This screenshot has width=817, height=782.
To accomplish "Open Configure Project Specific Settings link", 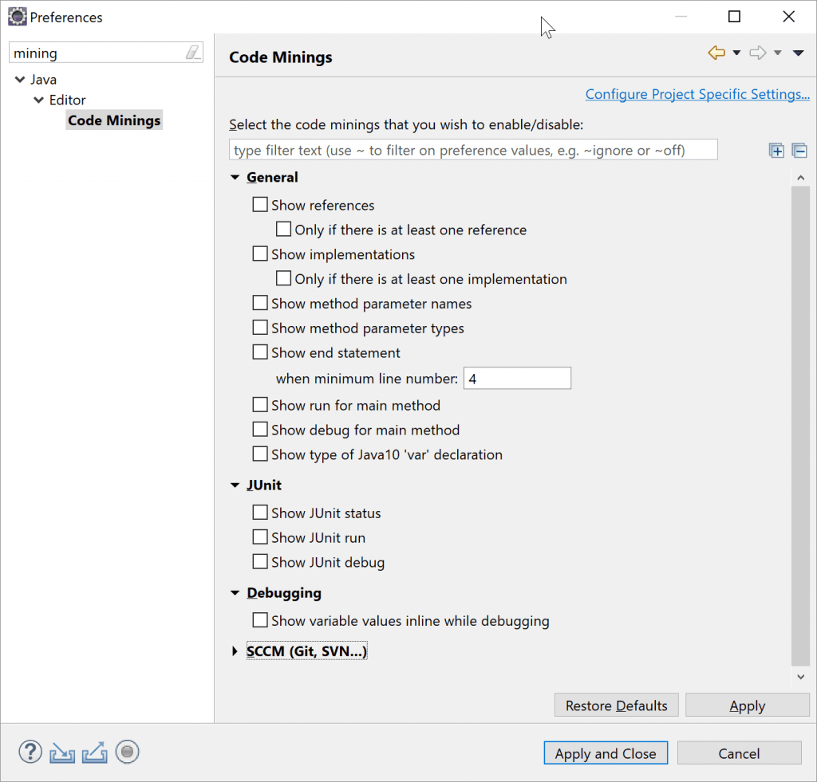I will click(697, 94).
